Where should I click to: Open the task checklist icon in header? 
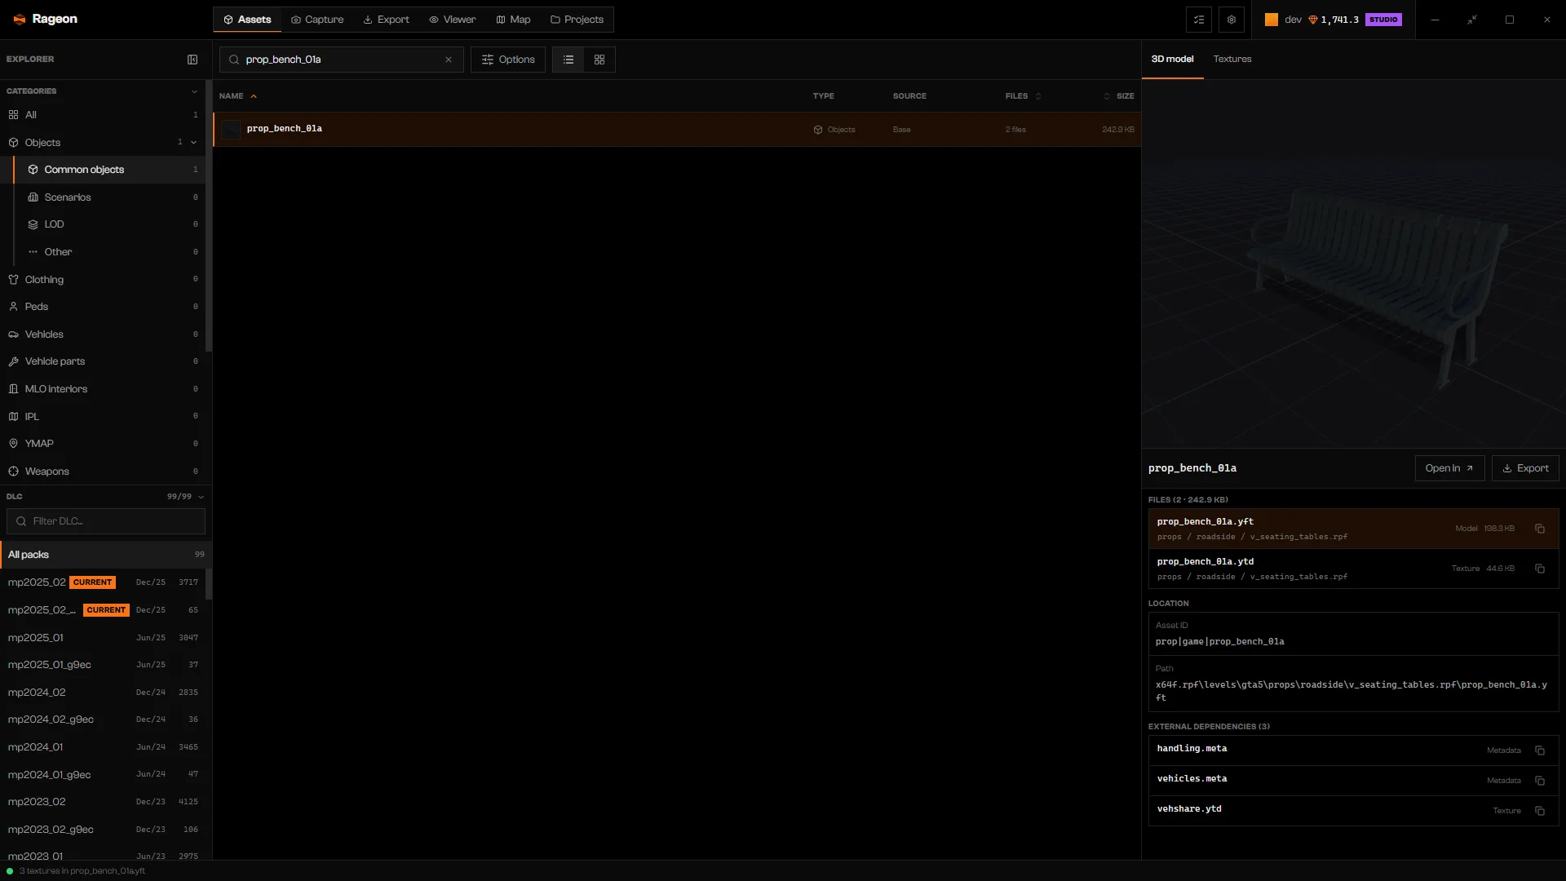point(1199,20)
